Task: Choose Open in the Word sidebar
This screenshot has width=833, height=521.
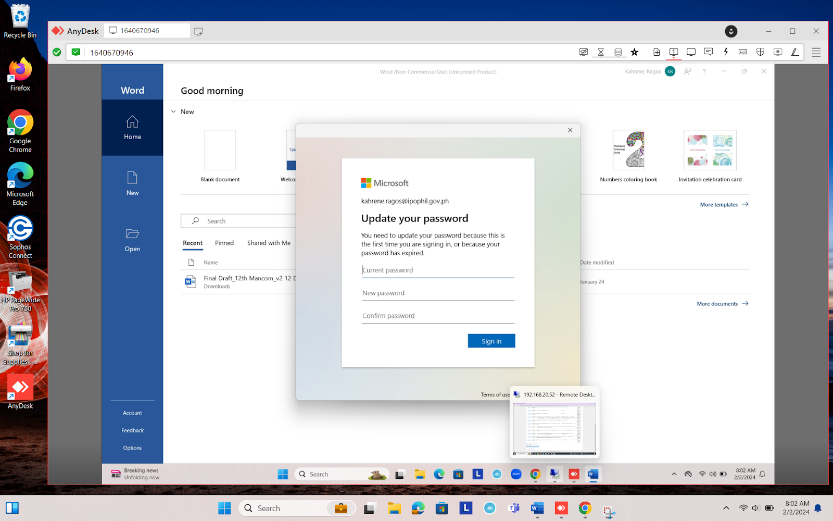Action: pyautogui.click(x=132, y=240)
